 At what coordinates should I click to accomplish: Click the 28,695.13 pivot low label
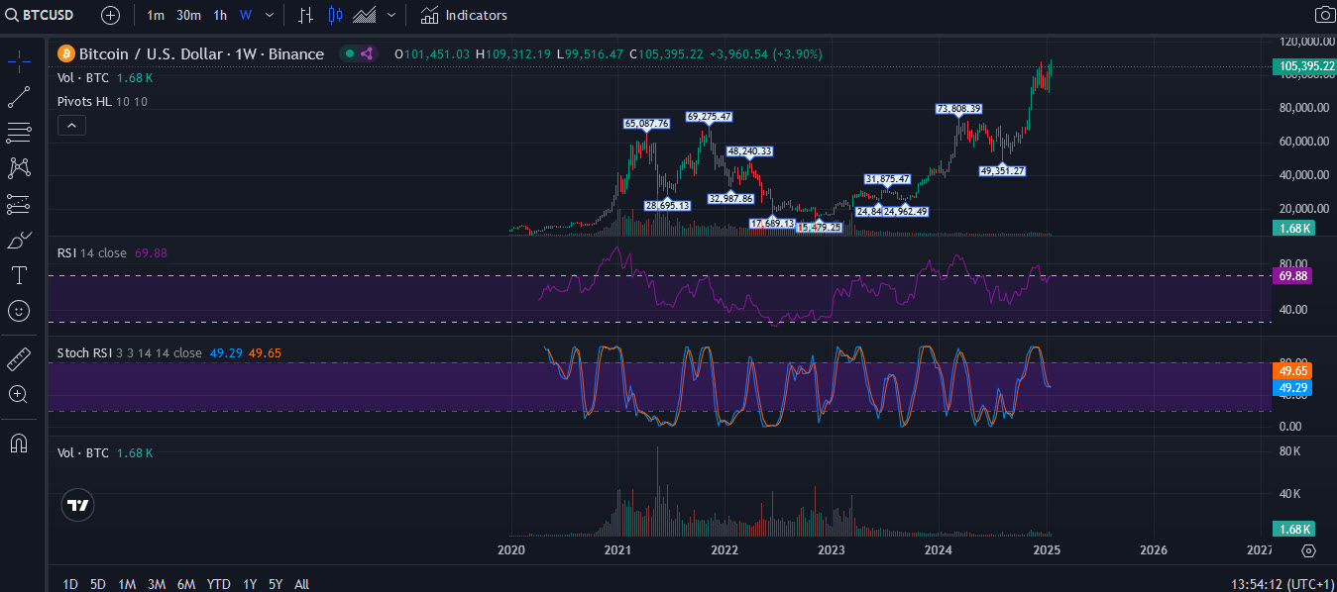(x=667, y=205)
